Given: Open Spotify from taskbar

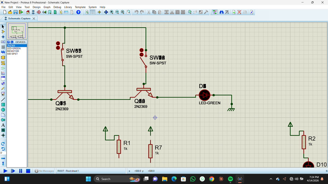Looking at the screenshot, I should pos(230,179).
